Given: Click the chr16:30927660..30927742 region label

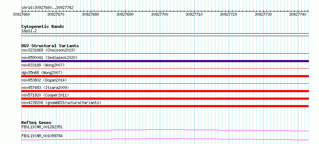Looking at the screenshot, I should tap(47, 8).
